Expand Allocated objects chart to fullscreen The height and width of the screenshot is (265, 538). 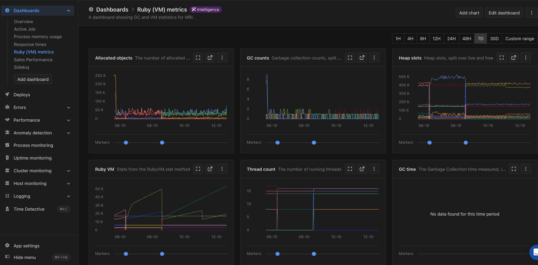click(x=198, y=58)
